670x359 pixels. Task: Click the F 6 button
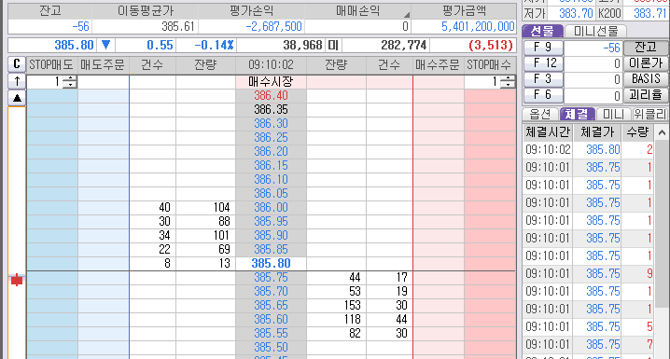(x=543, y=95)
